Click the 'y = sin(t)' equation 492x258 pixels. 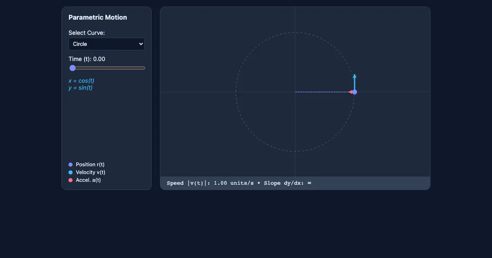click(80, 88)
